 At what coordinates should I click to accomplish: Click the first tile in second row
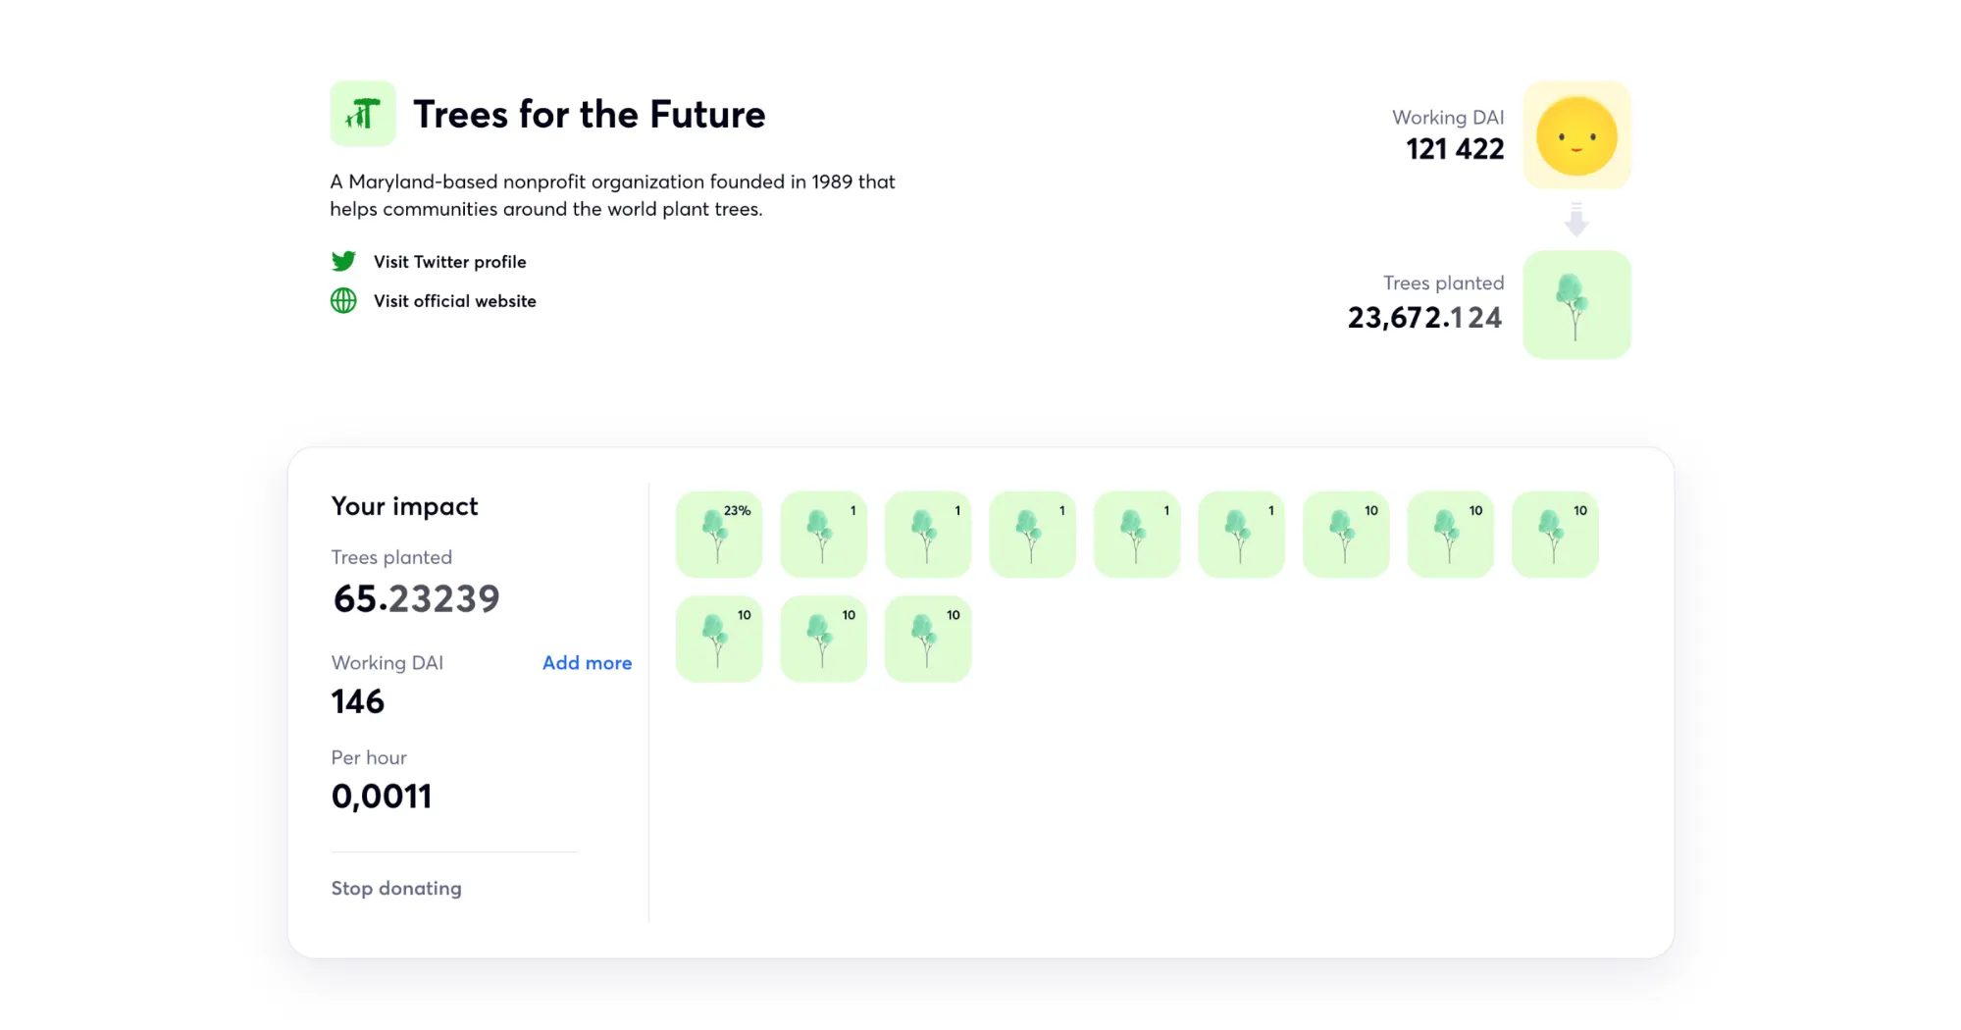tap(719, 639)
